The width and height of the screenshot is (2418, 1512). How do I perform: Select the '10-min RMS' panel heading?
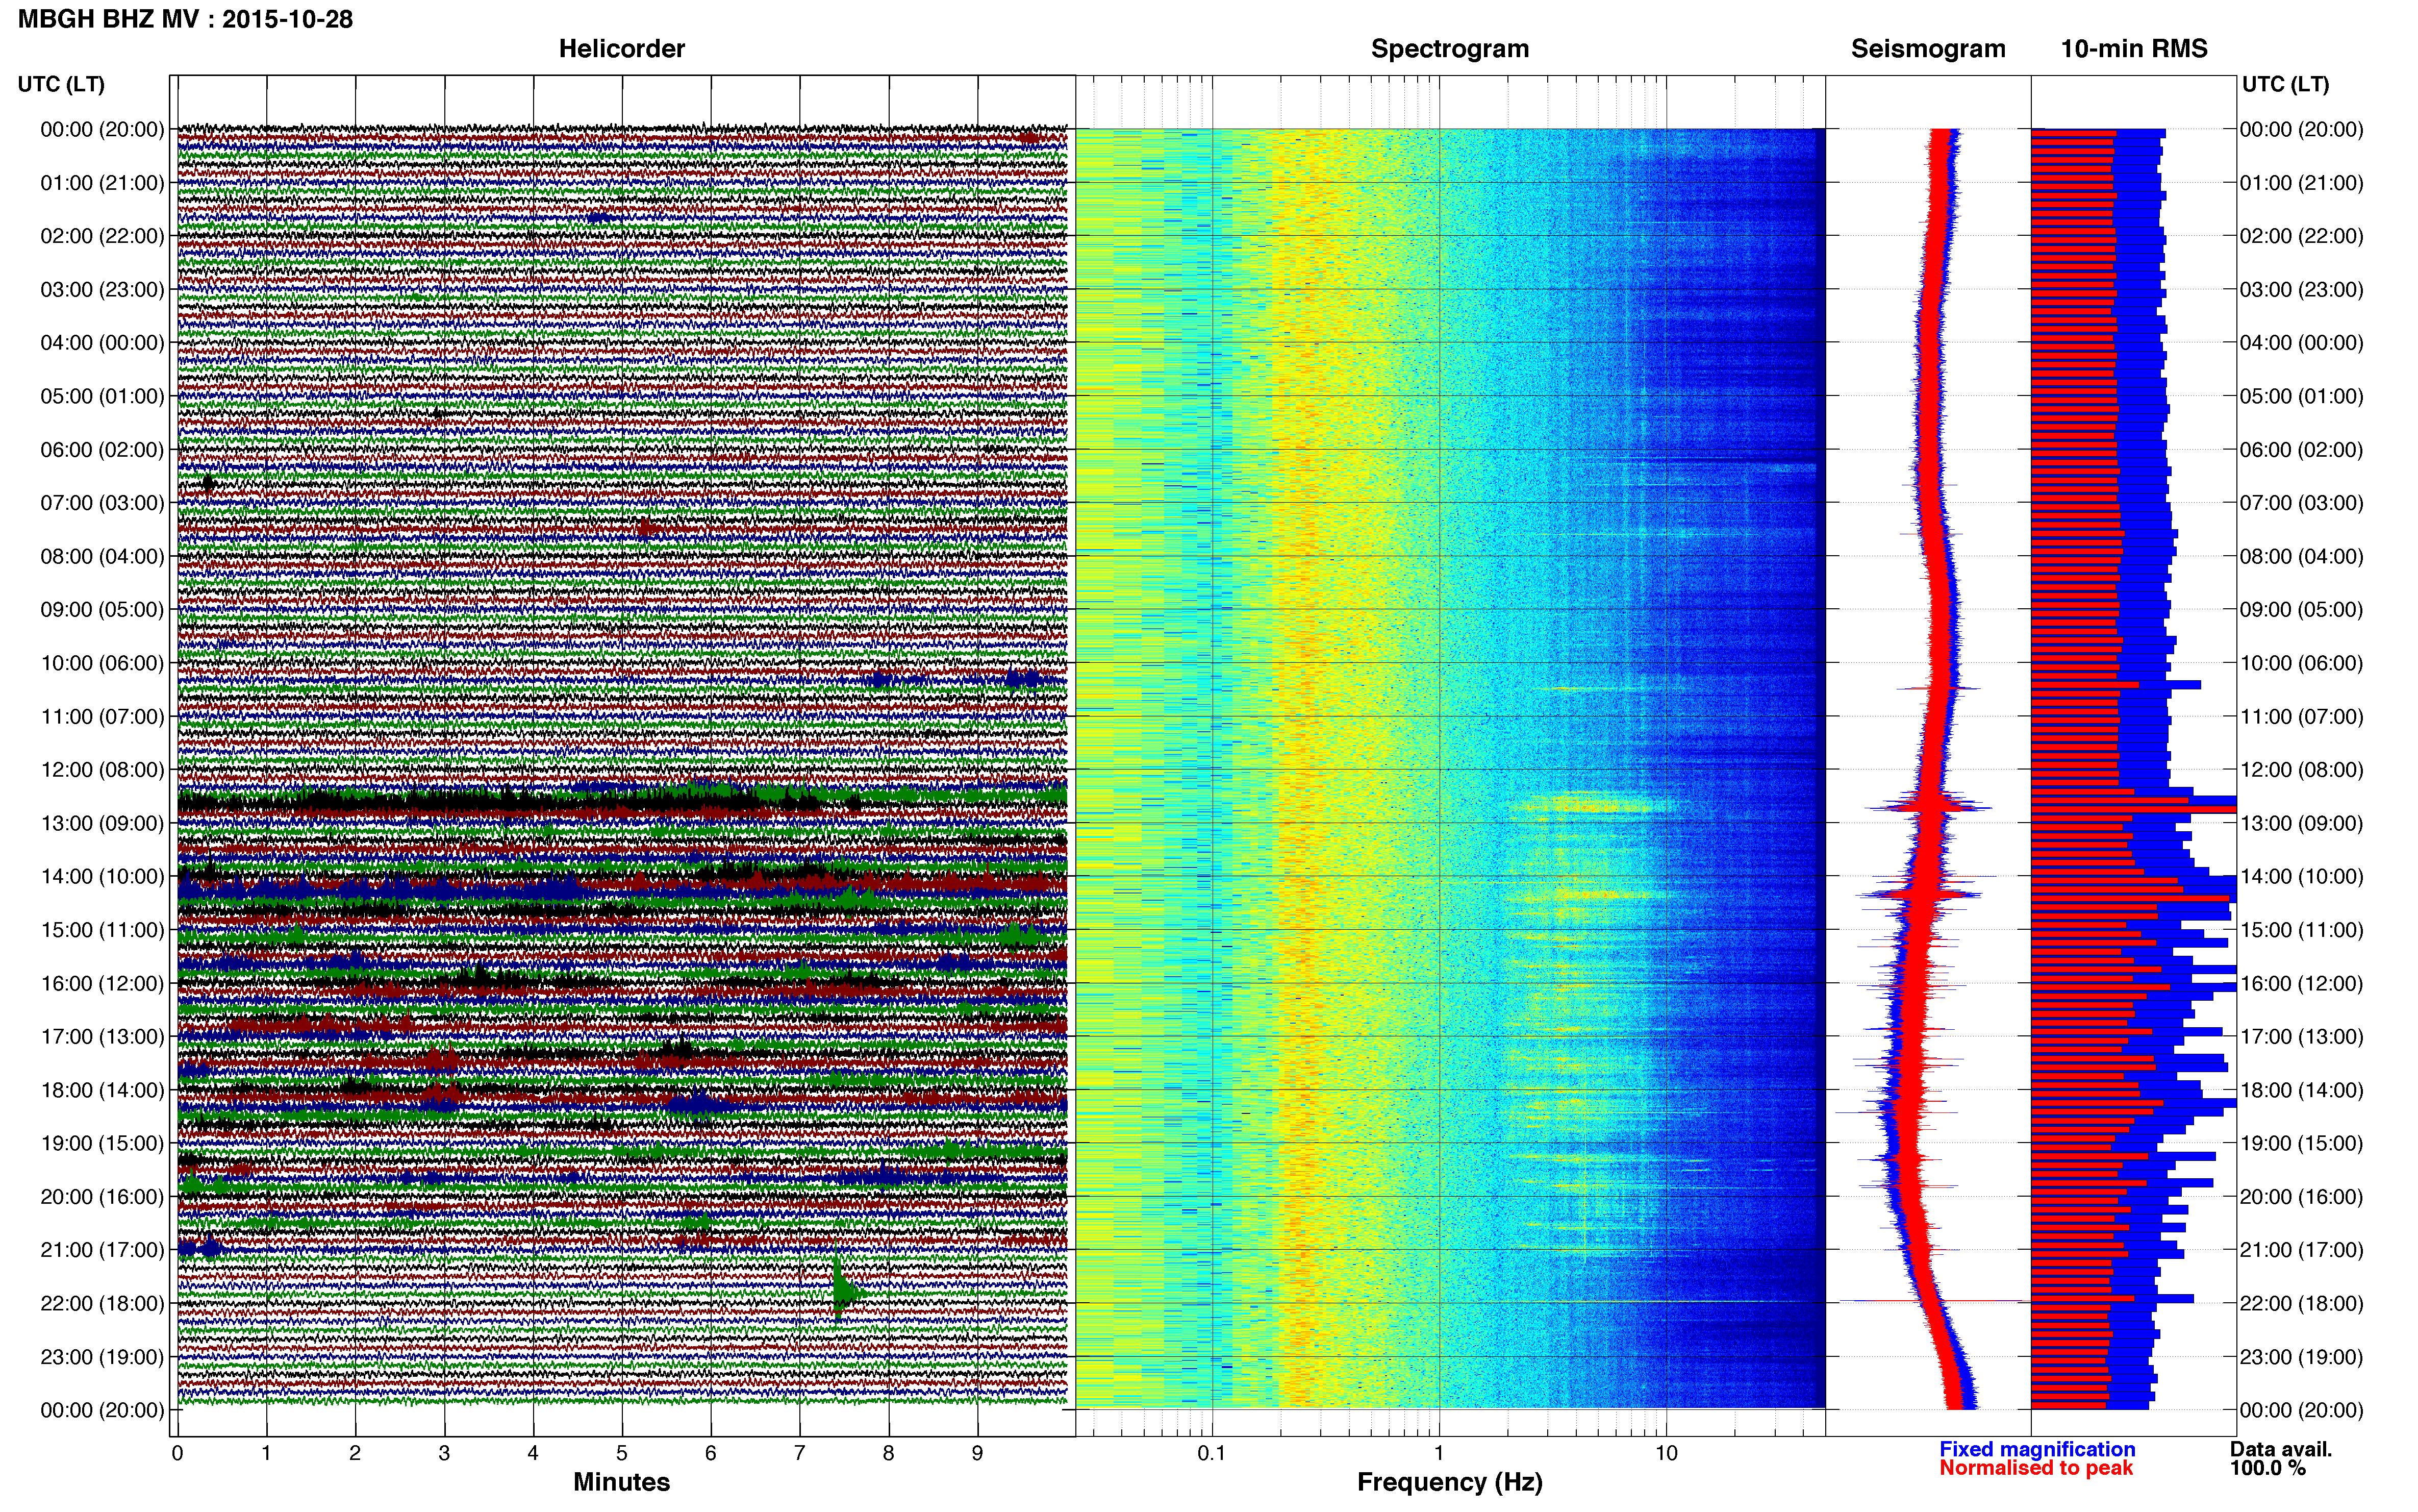[x=2133, y=49]
